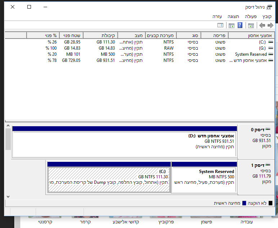The image size is (278, 228).
Task: Click the MB 500 capacity cell
Action: (x=108, y=54)
